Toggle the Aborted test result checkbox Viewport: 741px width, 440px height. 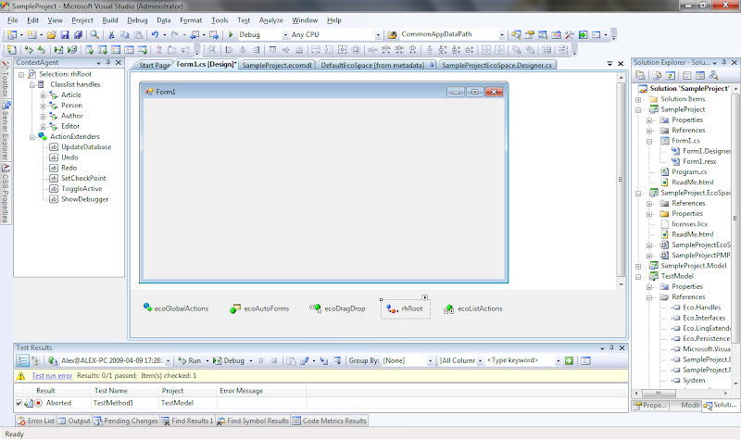point(19,403)
